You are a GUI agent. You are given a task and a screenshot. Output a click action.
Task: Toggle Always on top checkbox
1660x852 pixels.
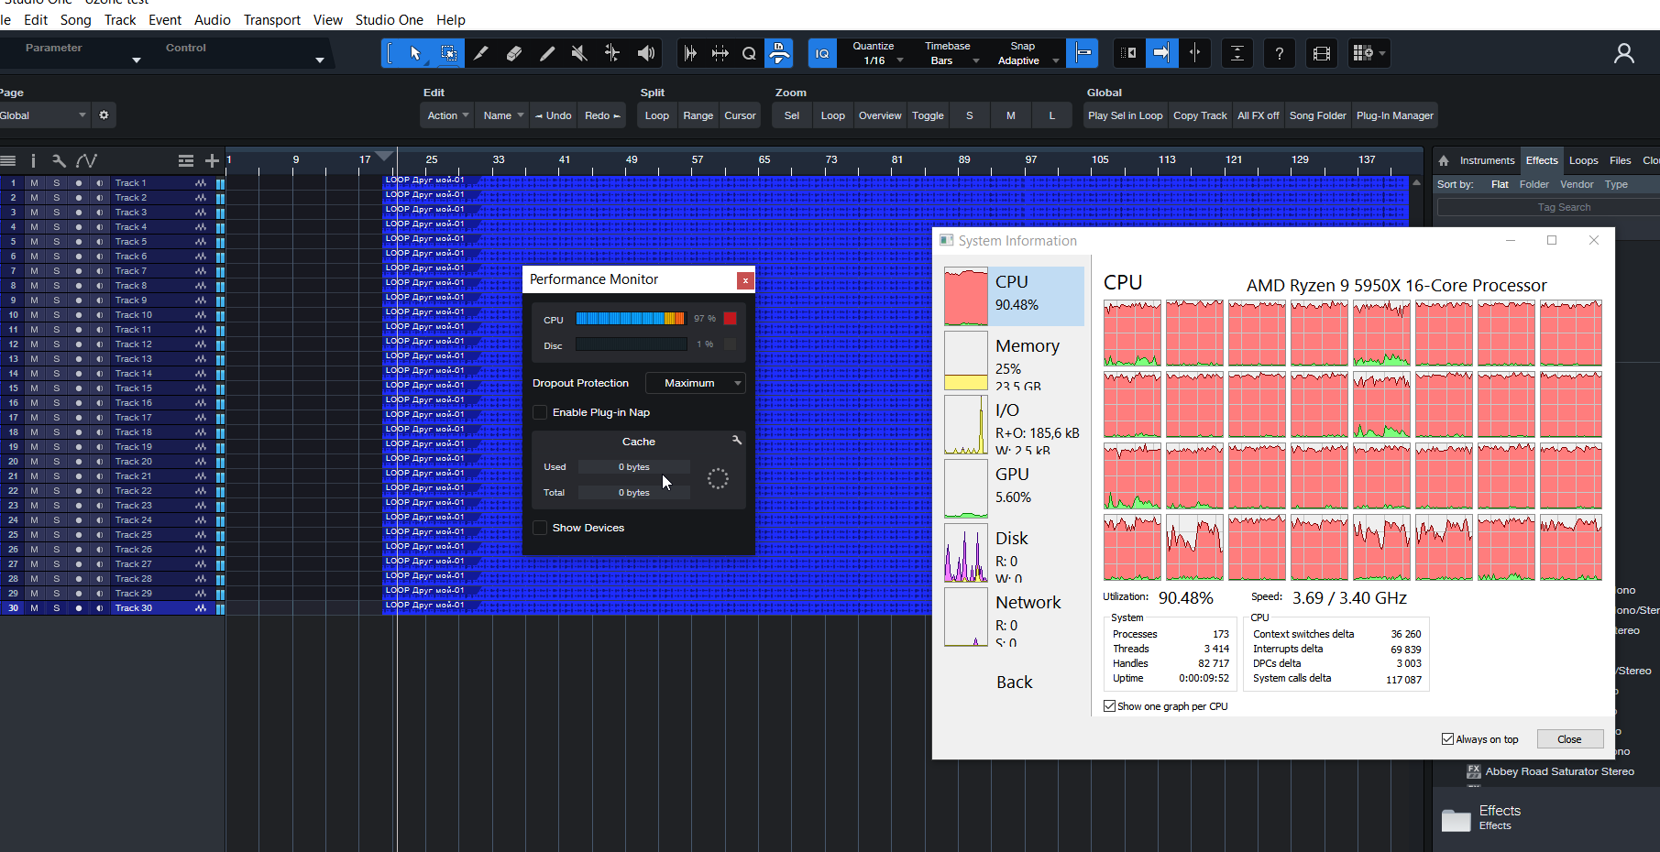[1447, 739]
